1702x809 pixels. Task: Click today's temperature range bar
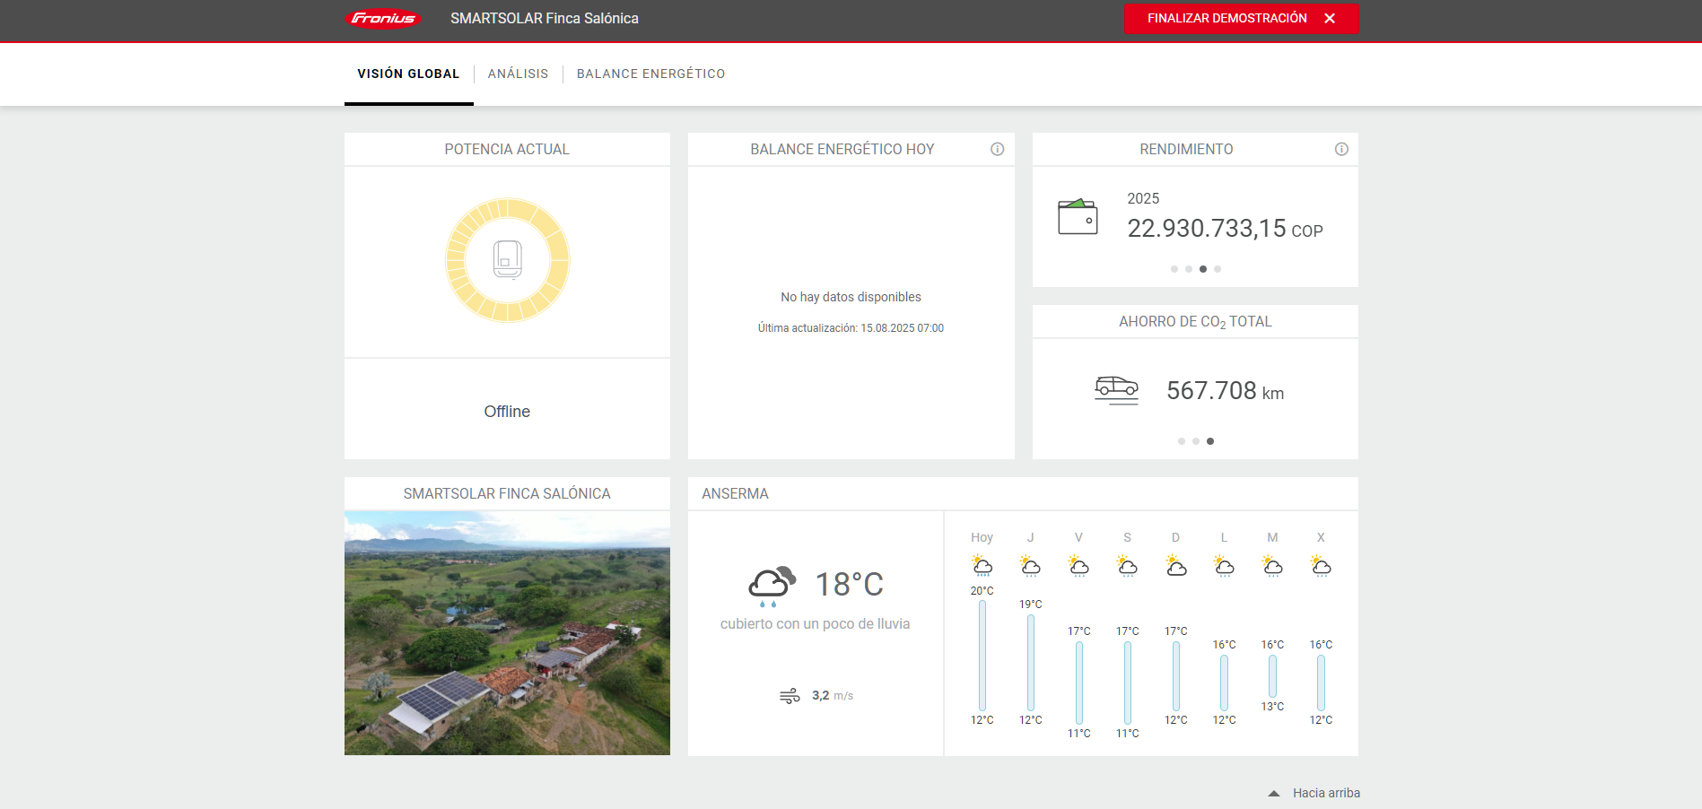coord(982,656)
